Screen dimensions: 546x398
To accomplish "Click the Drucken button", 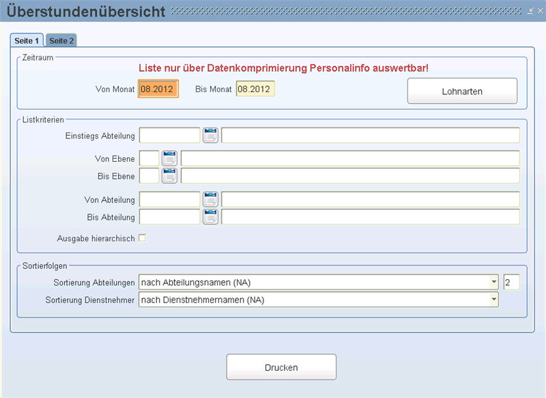I will coord(281,367).
